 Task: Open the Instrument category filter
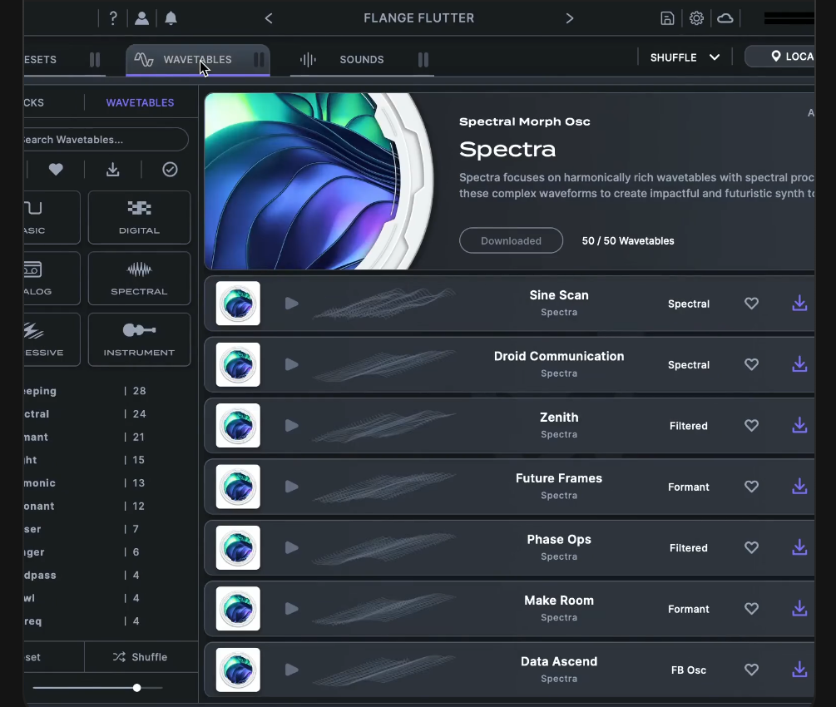139,339
